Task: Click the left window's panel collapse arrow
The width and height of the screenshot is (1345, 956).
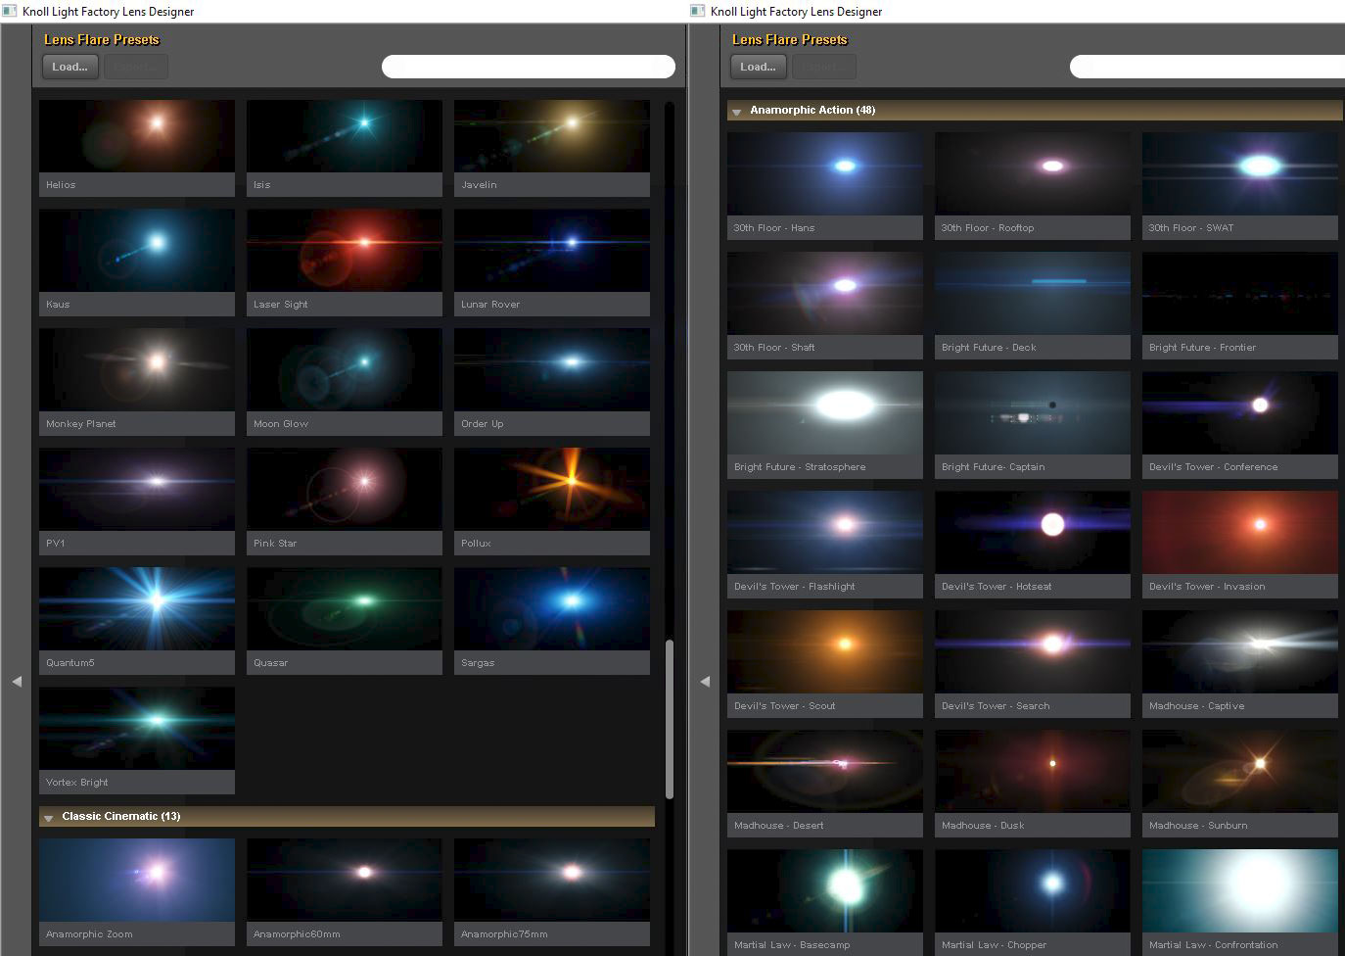Action: click(17, 681)
